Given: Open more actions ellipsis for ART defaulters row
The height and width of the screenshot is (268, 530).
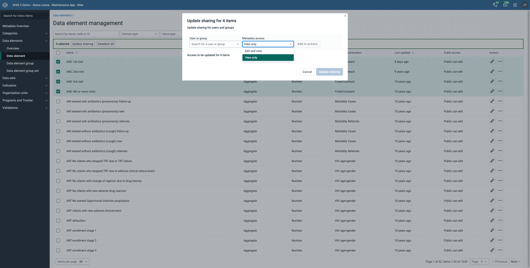Looking at the screenshot, I should tap(500, 220).
